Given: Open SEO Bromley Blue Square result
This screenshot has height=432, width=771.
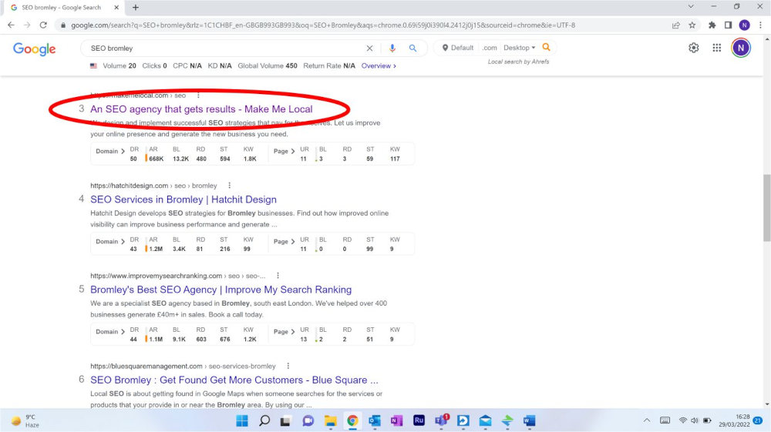Looking at the screenshot, I should [234, 380].
